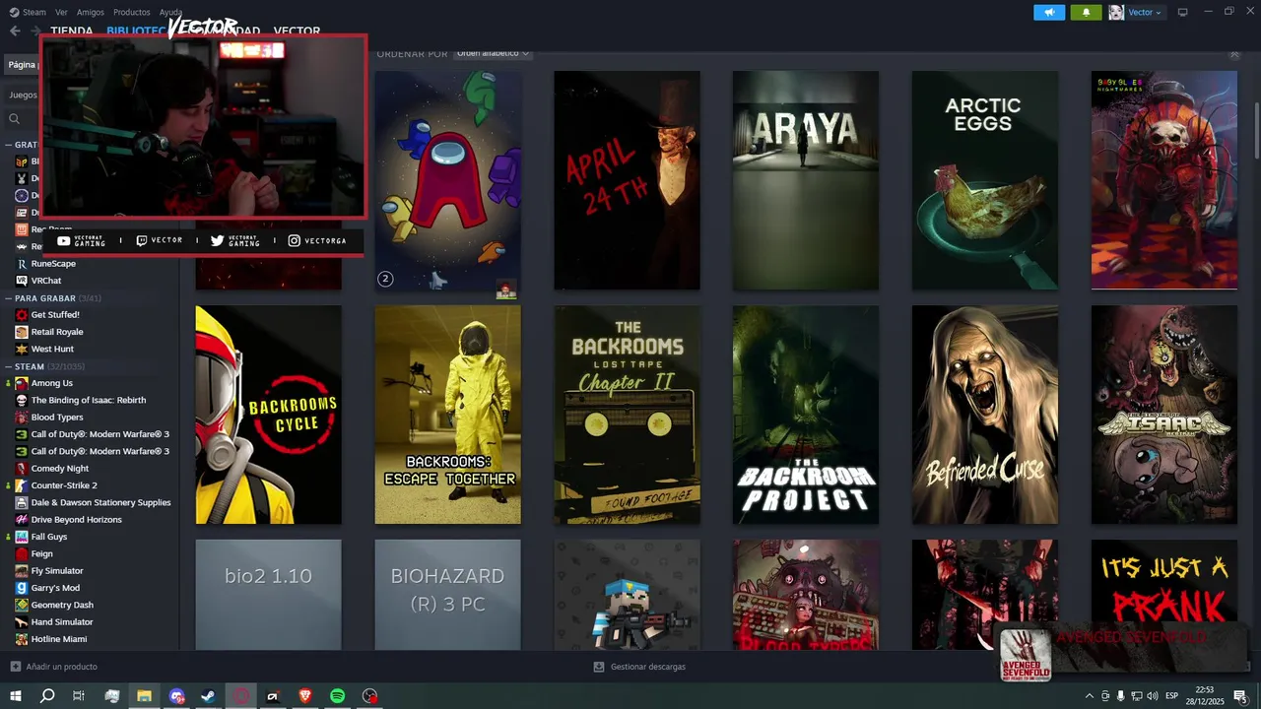Open the green notifications bell
Viewport: 1261px width, 709px height.
click(1086, 12)
